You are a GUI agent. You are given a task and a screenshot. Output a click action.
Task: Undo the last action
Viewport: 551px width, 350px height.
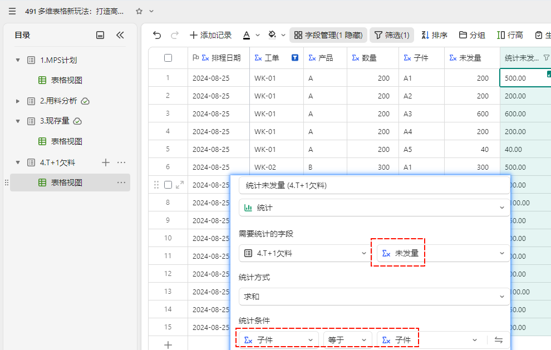pyautogui.click(x=157, y=35)
